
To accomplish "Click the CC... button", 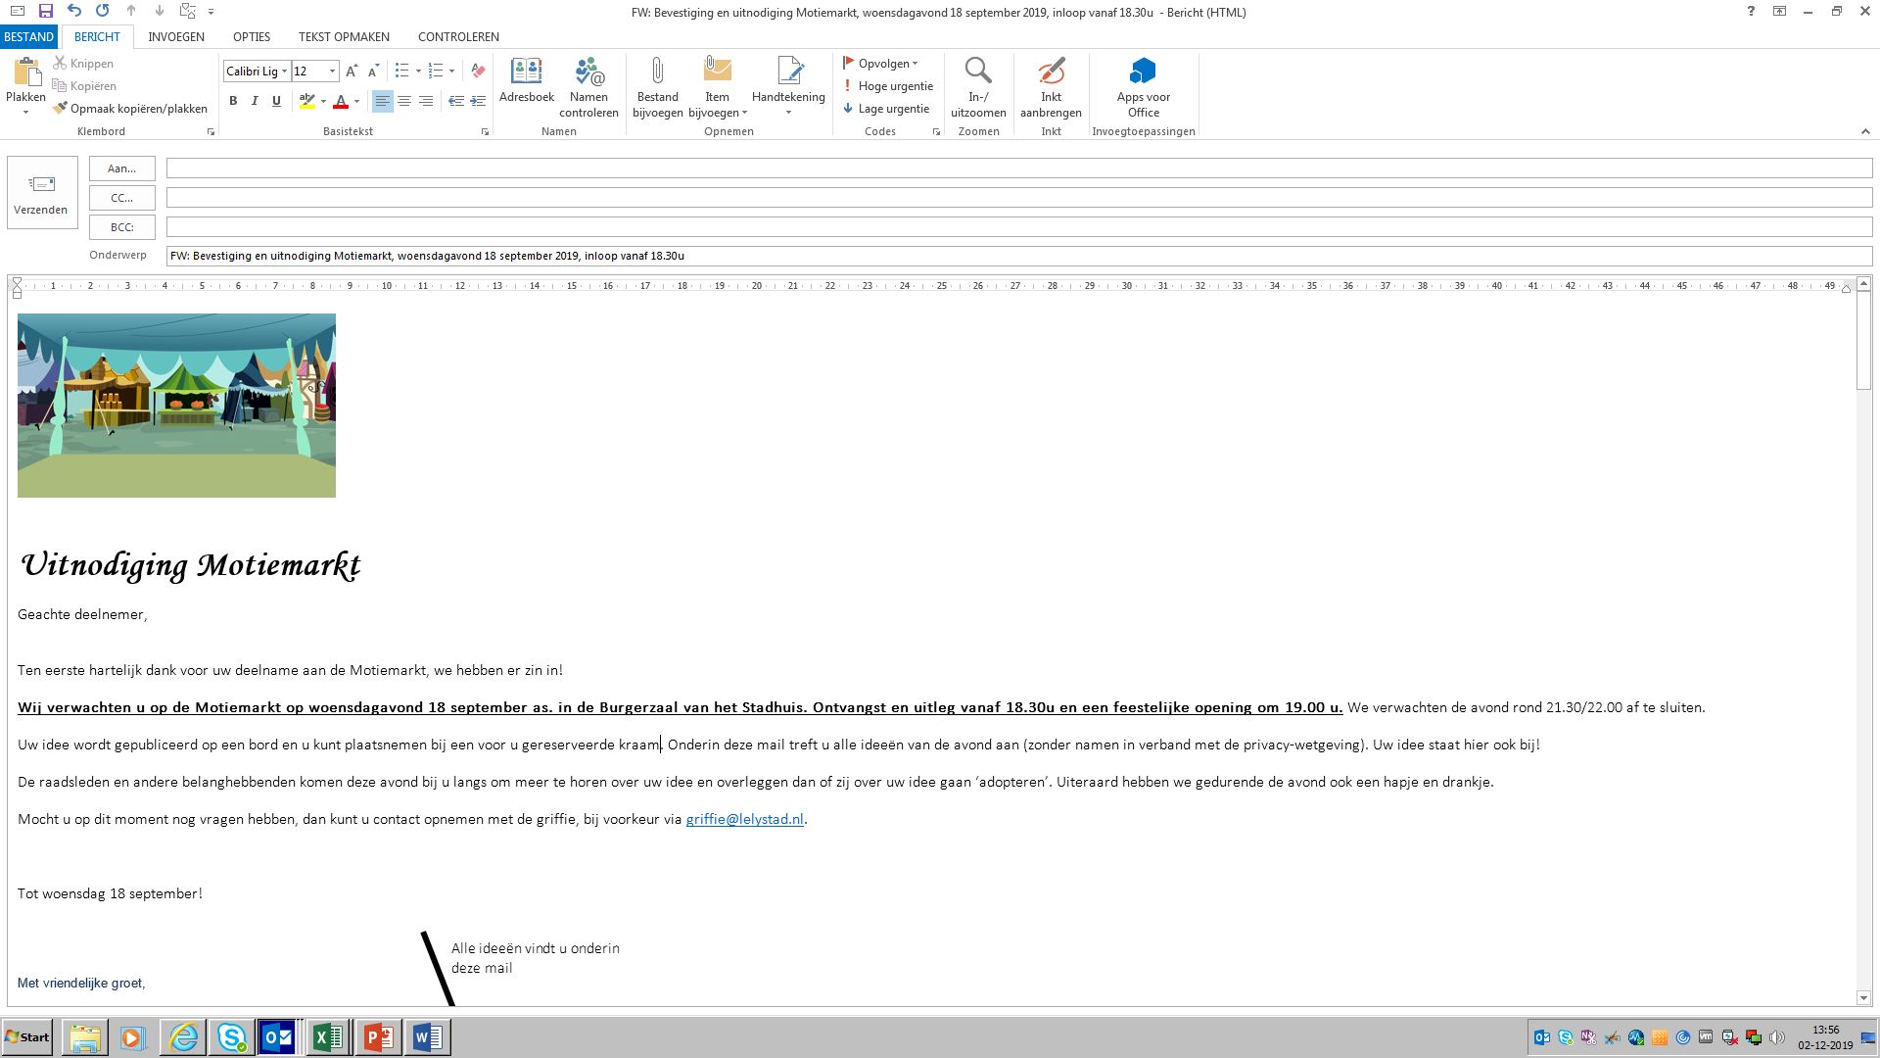I will click(122, 198).
